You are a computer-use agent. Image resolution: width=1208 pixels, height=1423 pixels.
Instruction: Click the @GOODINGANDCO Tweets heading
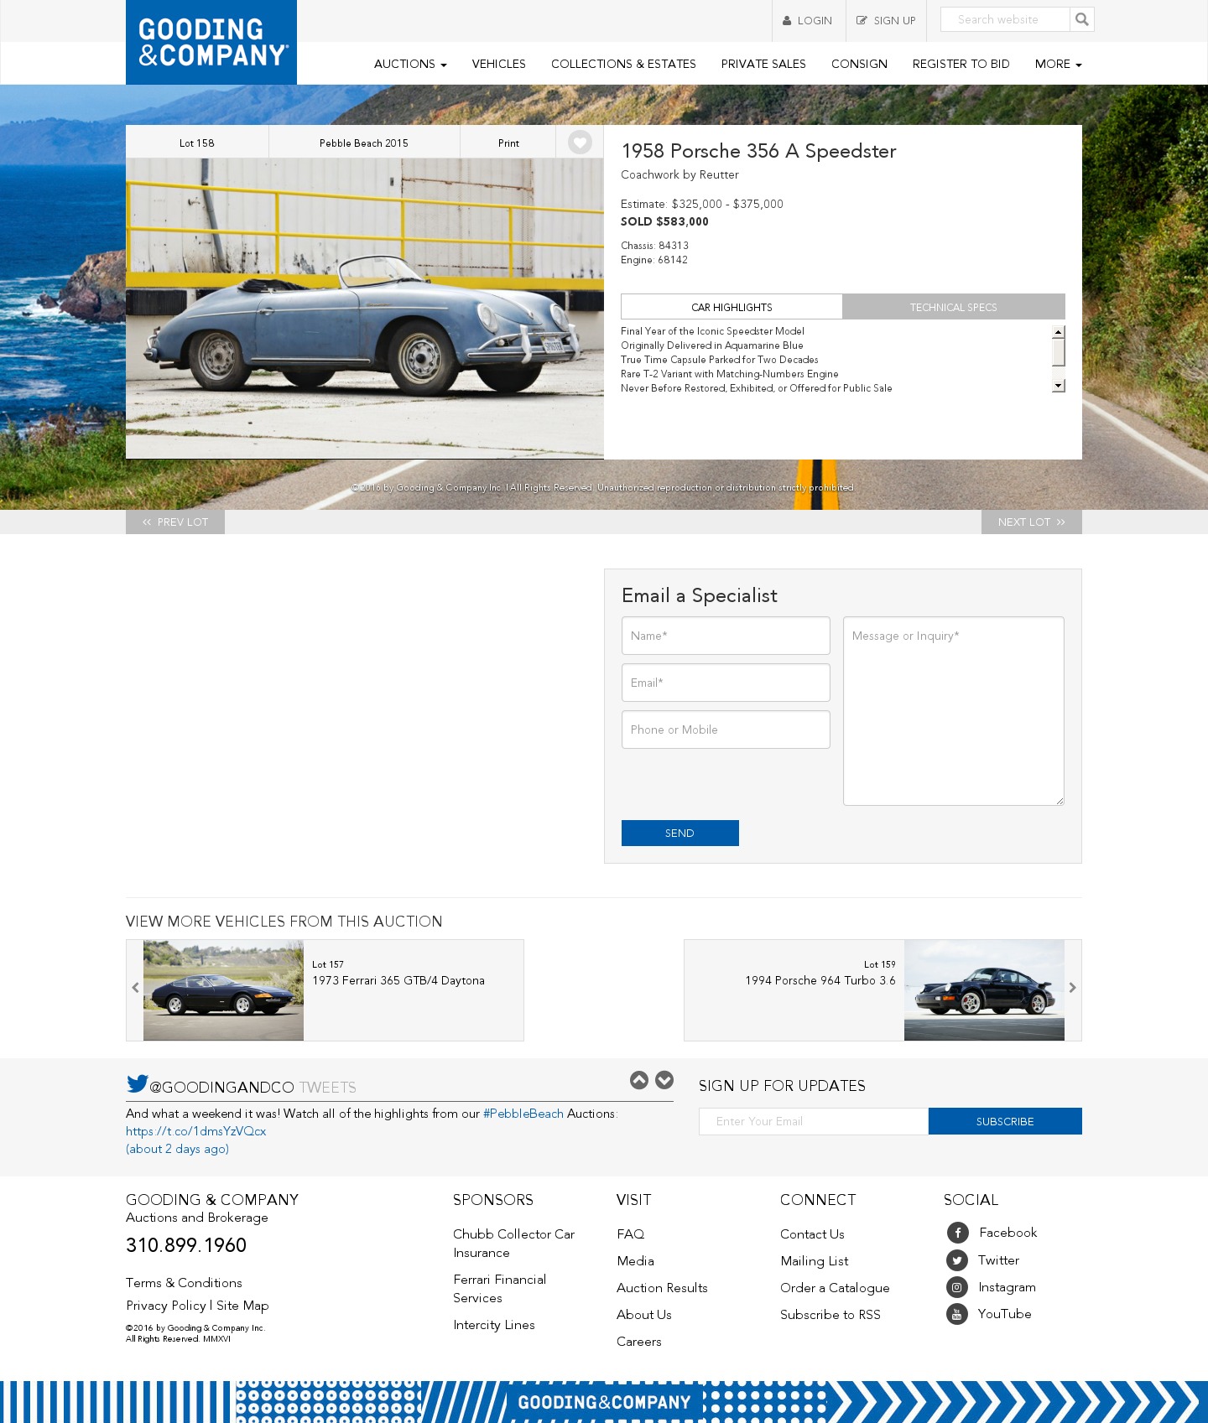point(253,1088)
